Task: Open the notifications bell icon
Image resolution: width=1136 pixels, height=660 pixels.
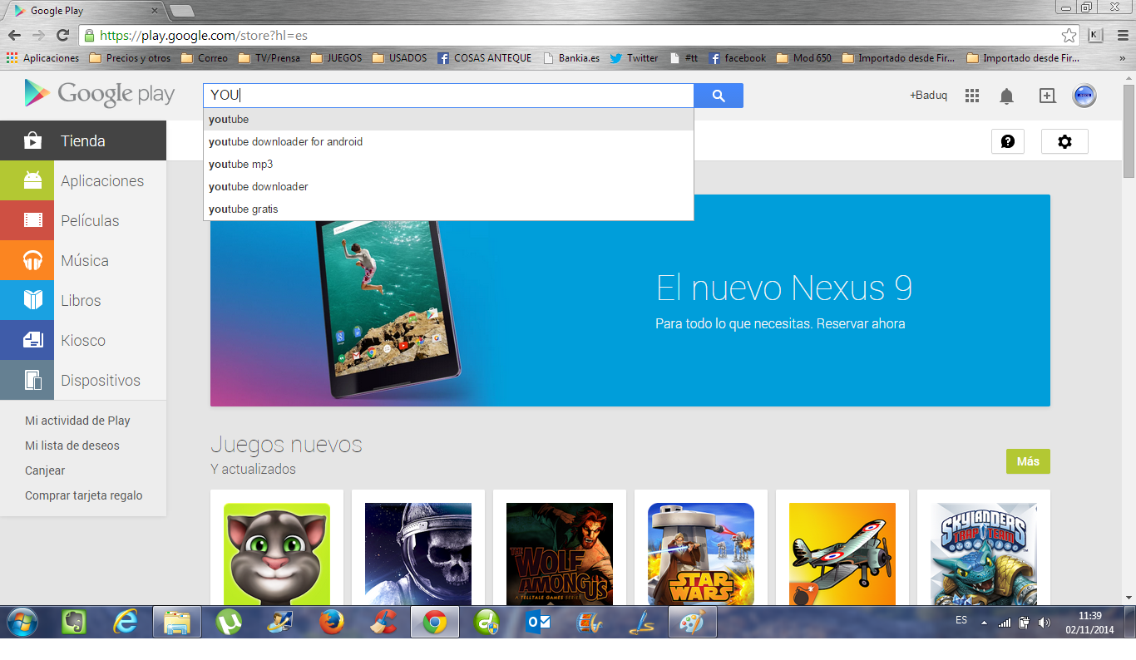Action: (1006, 96)
